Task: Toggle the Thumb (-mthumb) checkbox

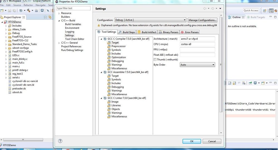Action: point(155,60)
